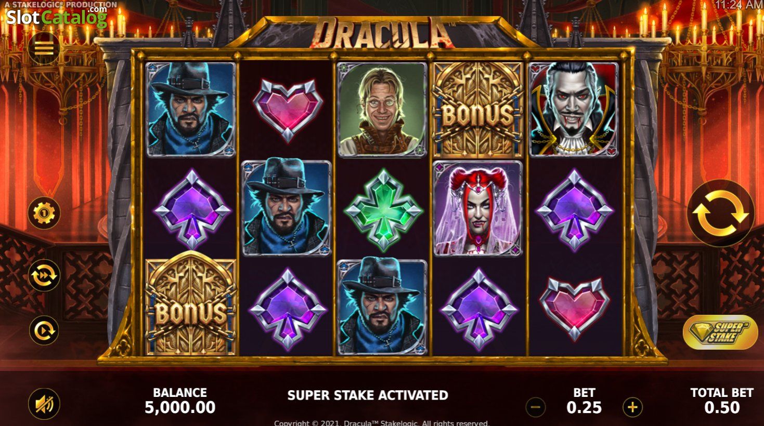This screenshot has height=426, width=764.
Task: Click the BONUS door symbol on the fourth reel
Action: coord(478,110)
